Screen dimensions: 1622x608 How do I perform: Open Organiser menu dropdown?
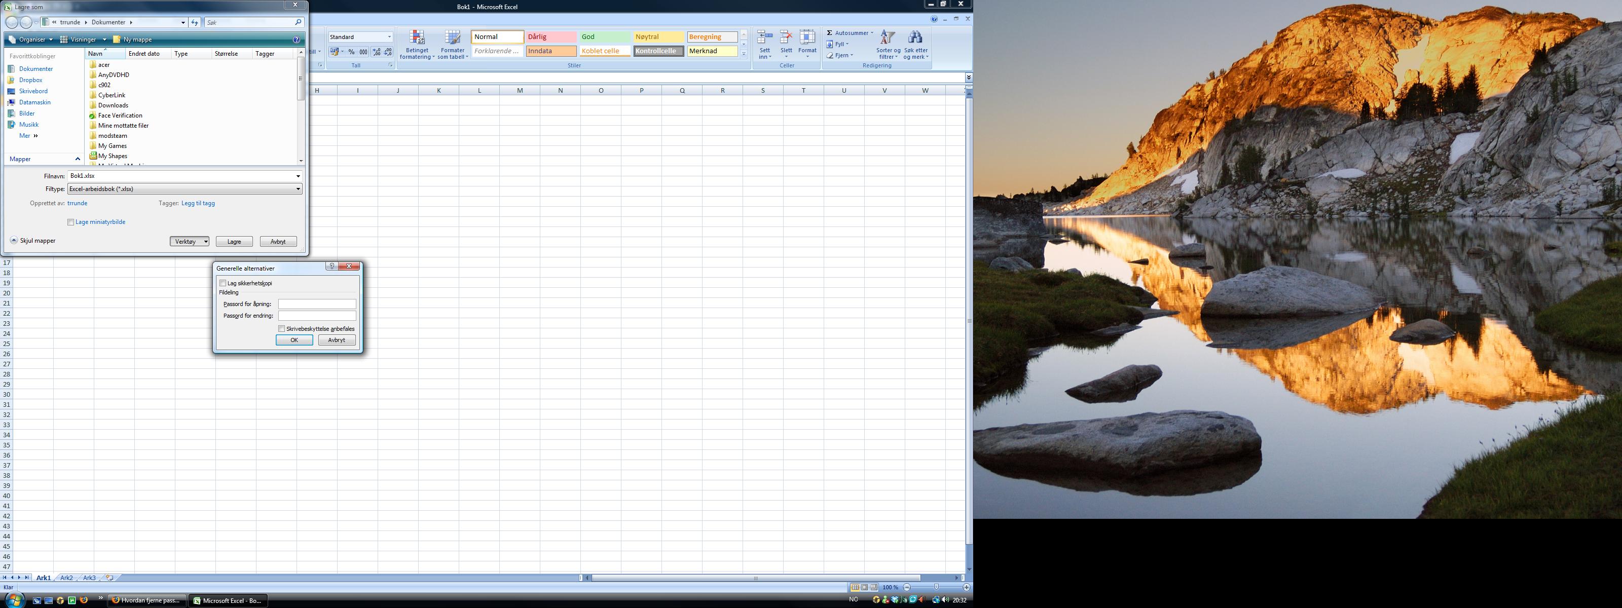point(32,39)
